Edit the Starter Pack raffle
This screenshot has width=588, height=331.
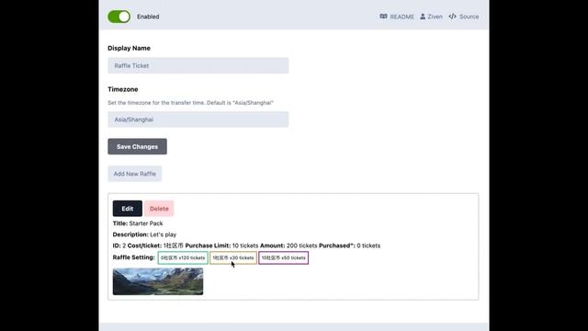(127, 209)
